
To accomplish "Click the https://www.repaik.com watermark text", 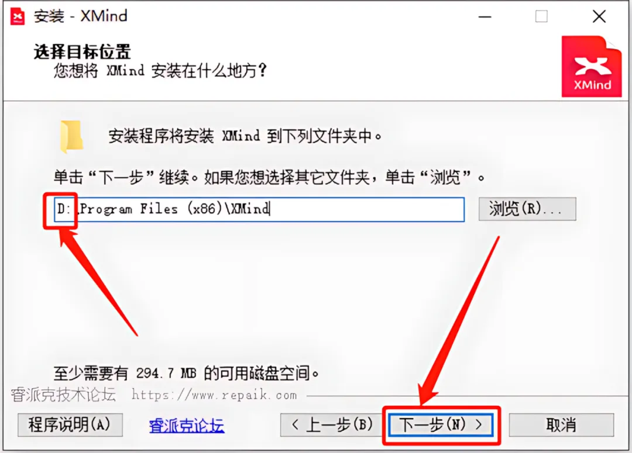I will [x=214, y=395].
